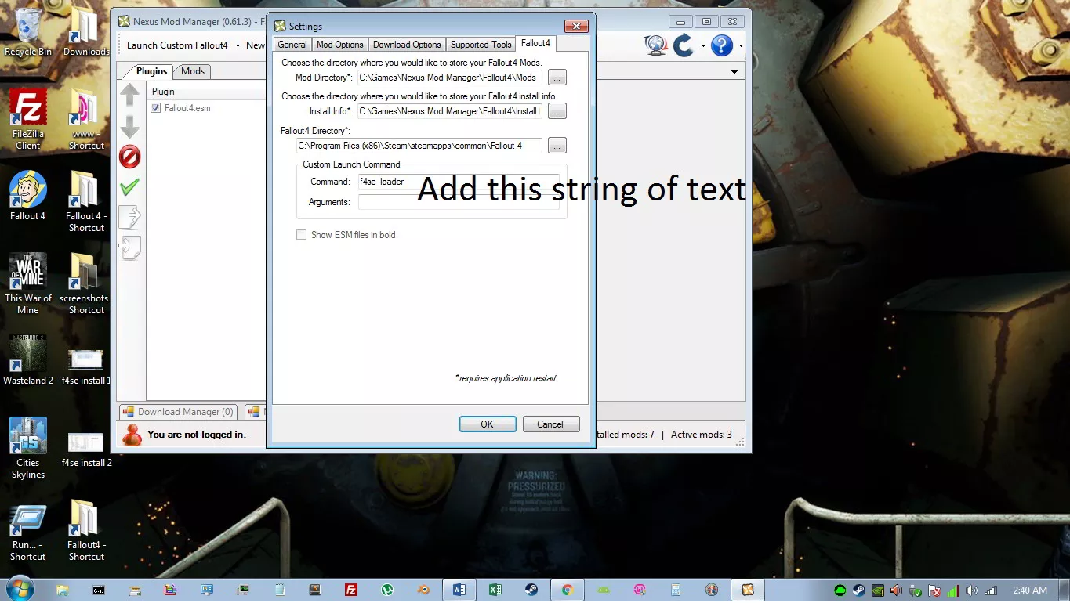
Task: Open dropdown arrow beside update icon
Action: point(703,45)
